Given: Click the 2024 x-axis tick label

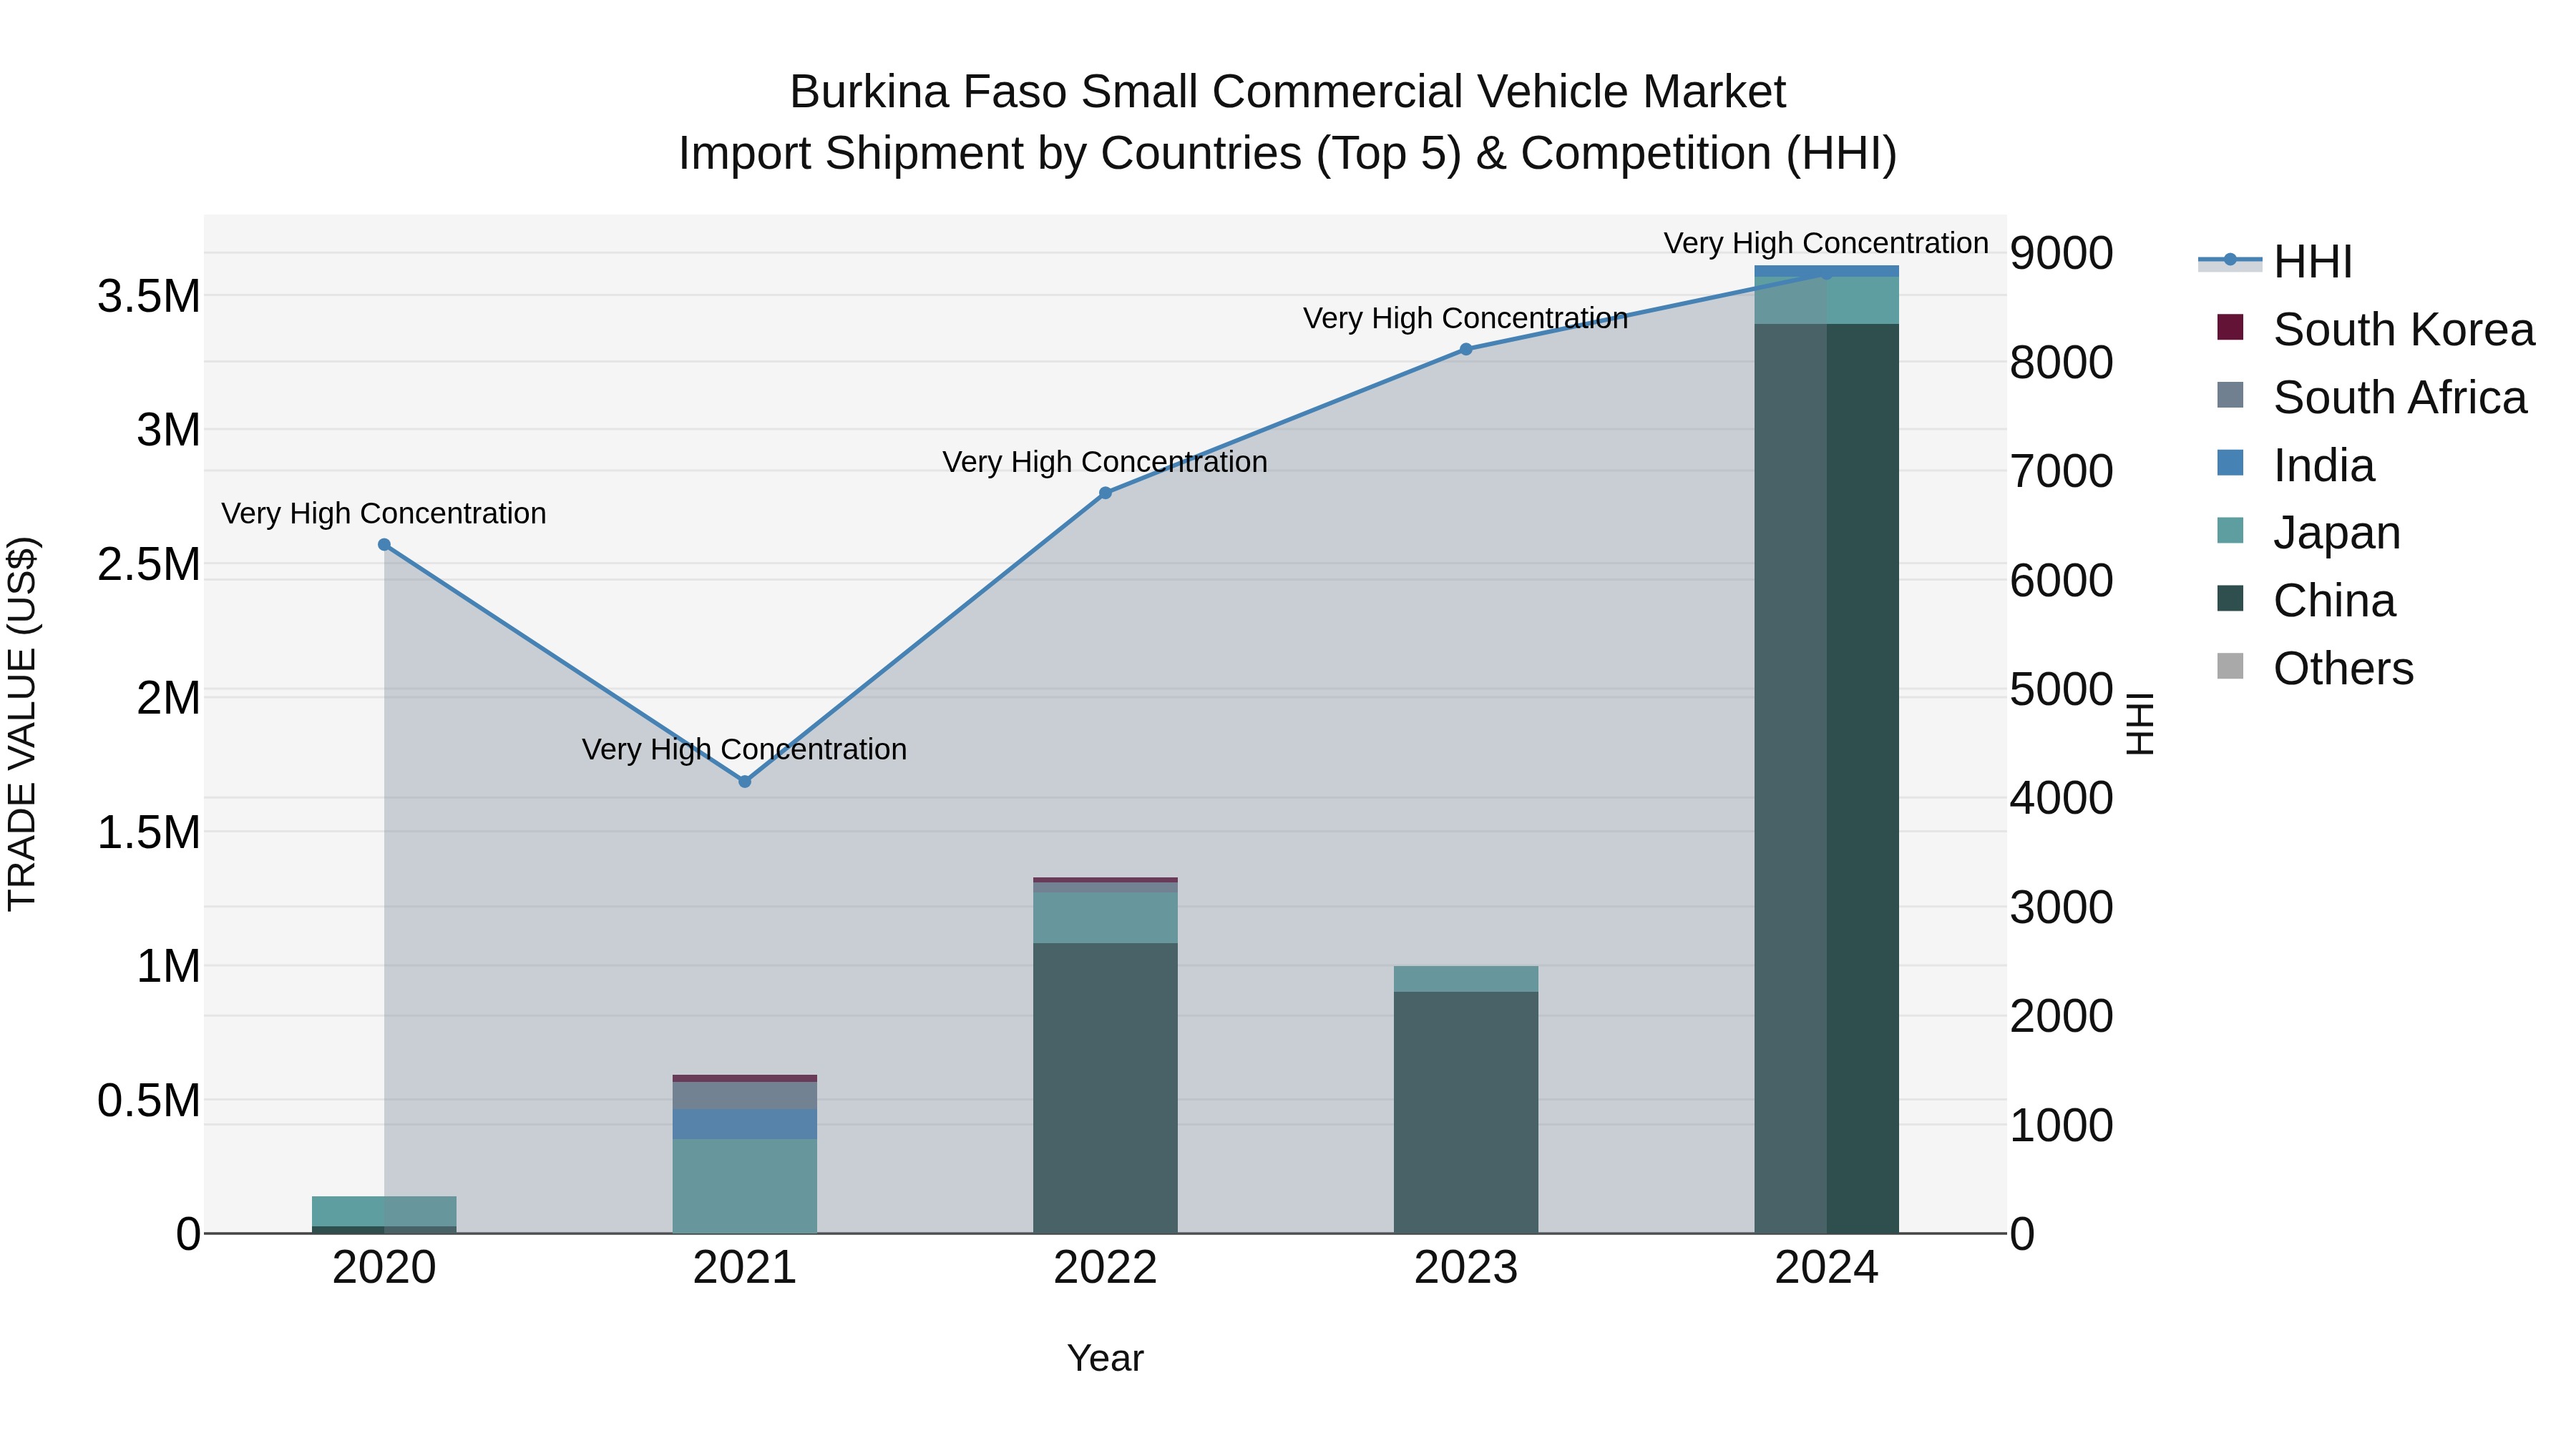Looking at the screenshot, I should [1826, 1268].
